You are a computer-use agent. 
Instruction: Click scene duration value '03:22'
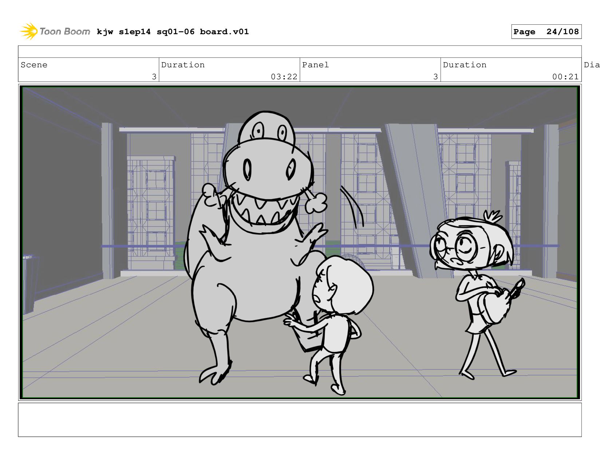284,76
